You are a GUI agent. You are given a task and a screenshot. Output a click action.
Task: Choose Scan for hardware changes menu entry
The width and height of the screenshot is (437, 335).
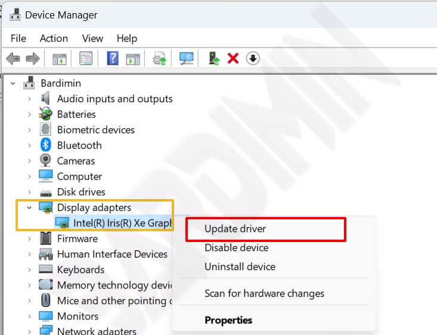coord(264,293)
